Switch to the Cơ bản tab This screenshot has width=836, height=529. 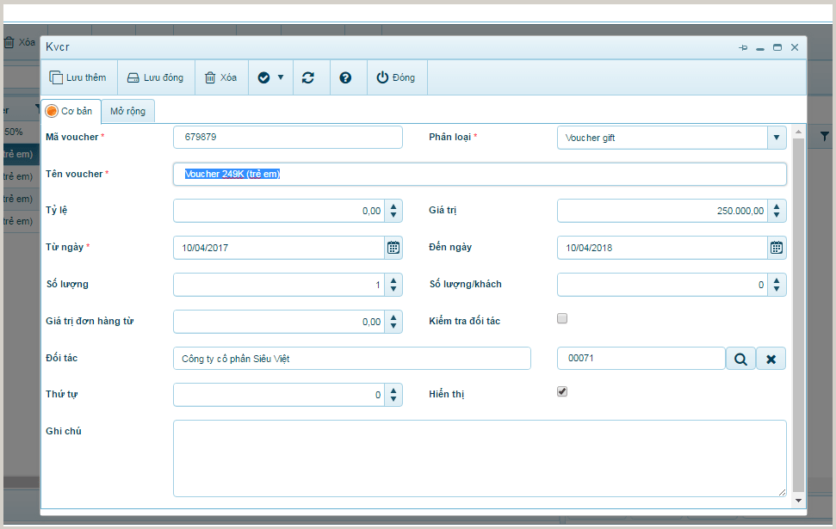tap(71, 111)
